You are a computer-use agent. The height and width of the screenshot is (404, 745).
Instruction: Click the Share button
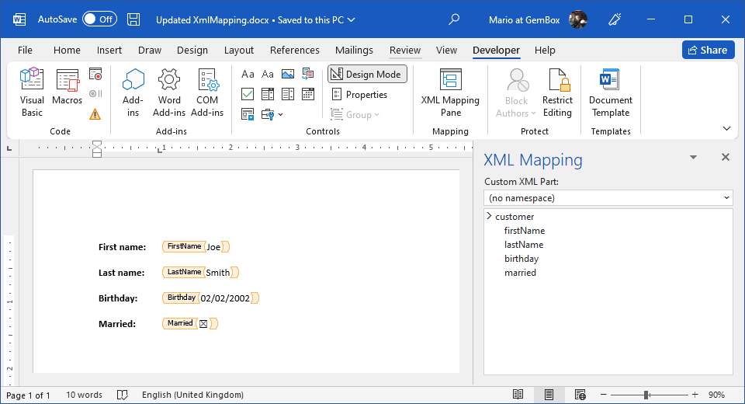click(x=708, y=50)
